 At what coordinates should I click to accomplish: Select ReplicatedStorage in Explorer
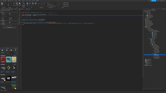150,24
